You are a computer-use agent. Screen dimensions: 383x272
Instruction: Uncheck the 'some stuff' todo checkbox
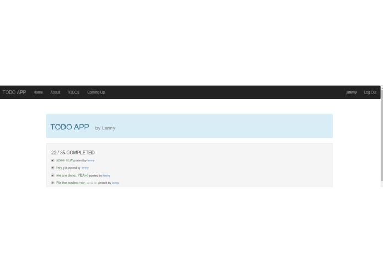[x=52, y=160]
